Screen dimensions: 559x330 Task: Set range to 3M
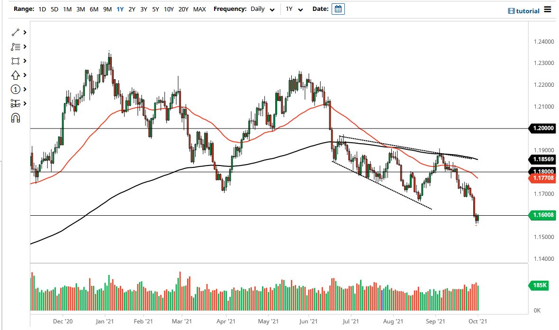81,9
